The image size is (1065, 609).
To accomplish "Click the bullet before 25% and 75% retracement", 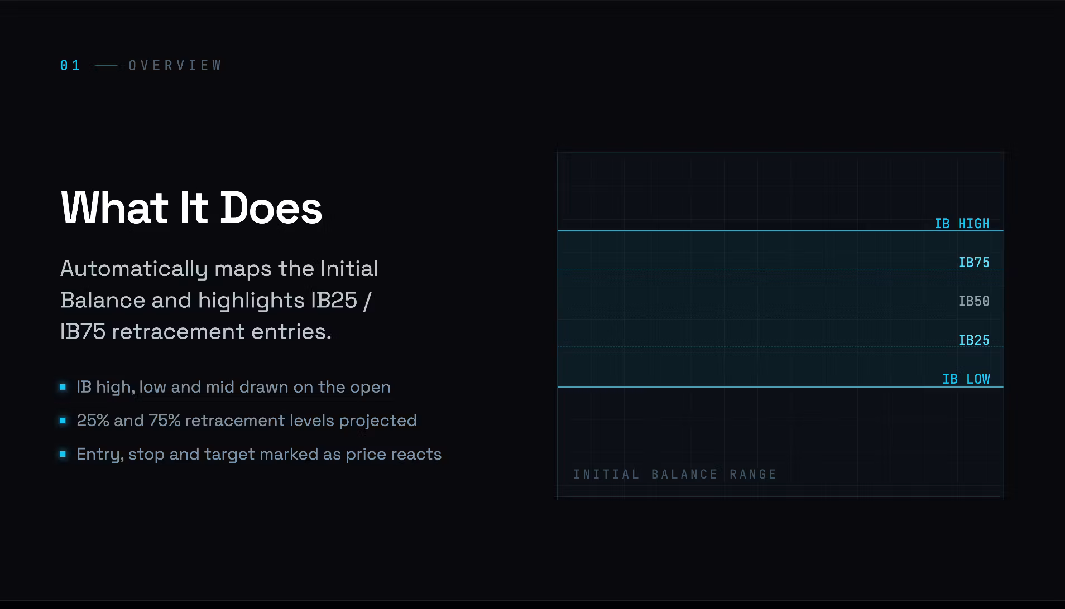I will [63, 420].
